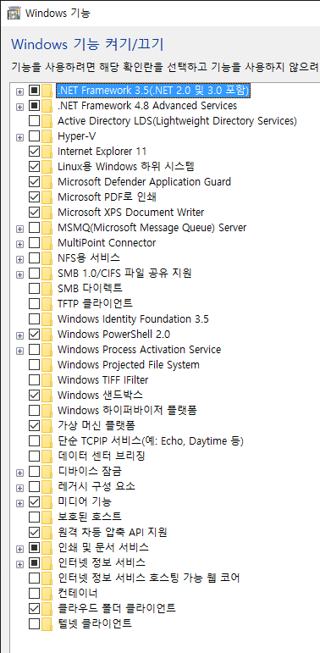Click folder icon beside Windows 샌드박스
The height and width of the screenshot is (653, 320).
click(47, 395)
